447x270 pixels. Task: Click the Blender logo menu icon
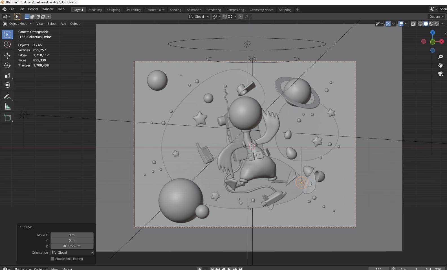click(4, 9)
